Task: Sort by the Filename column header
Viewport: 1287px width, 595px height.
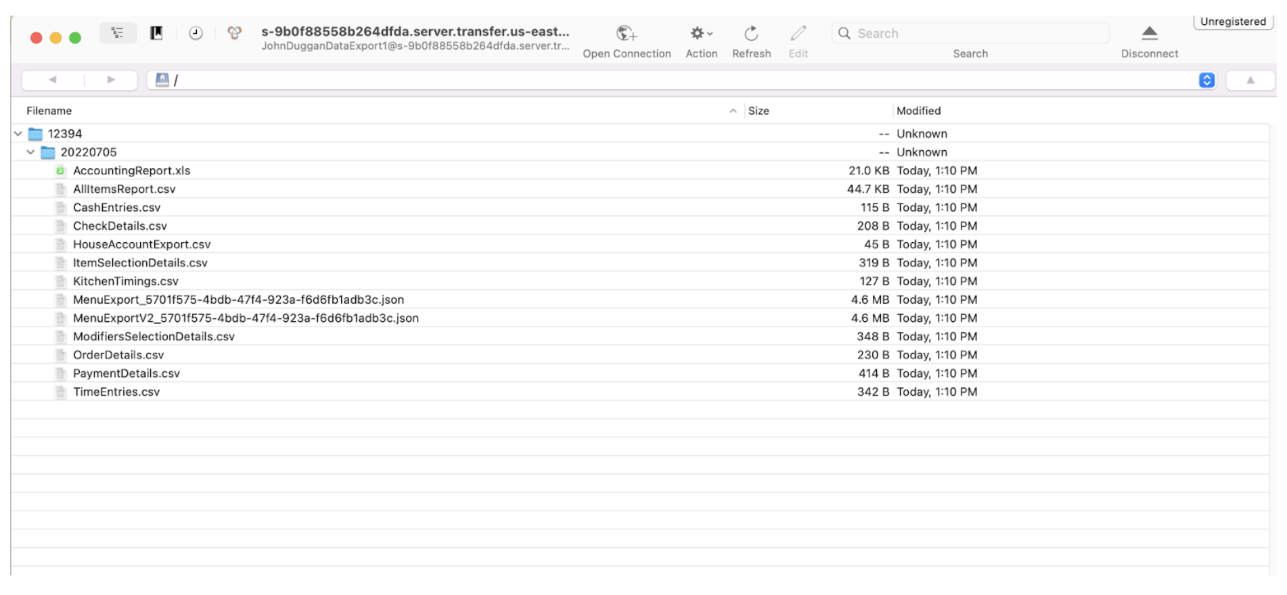Action: 49,111
